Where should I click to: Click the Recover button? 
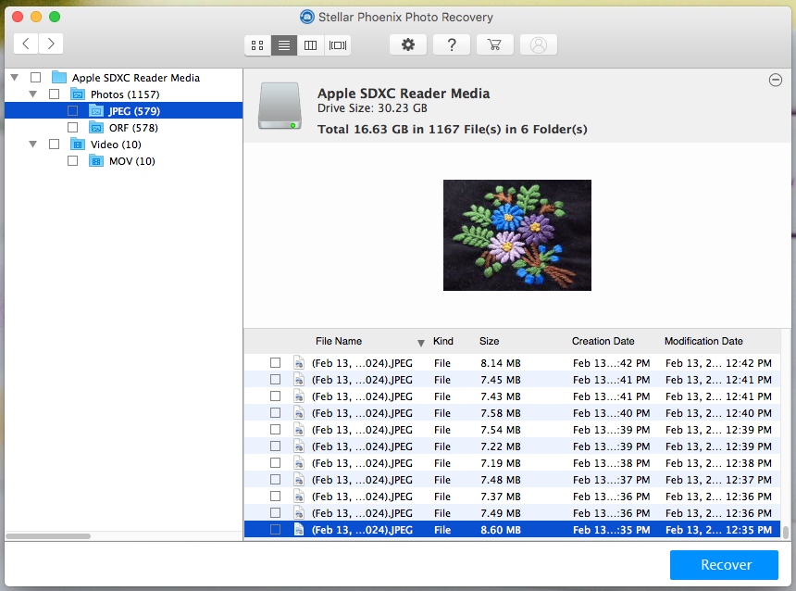tap(726, 565)
